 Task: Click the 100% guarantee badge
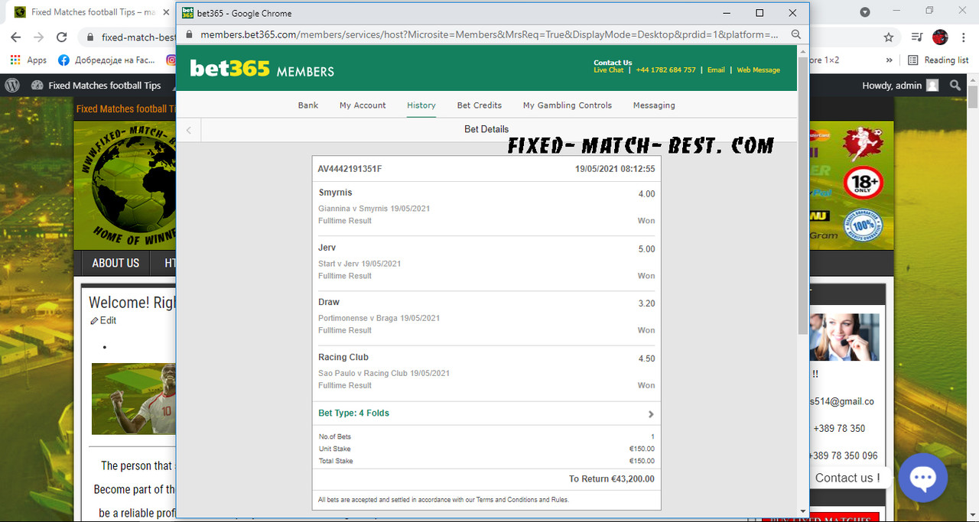click(x=863, y=225)
